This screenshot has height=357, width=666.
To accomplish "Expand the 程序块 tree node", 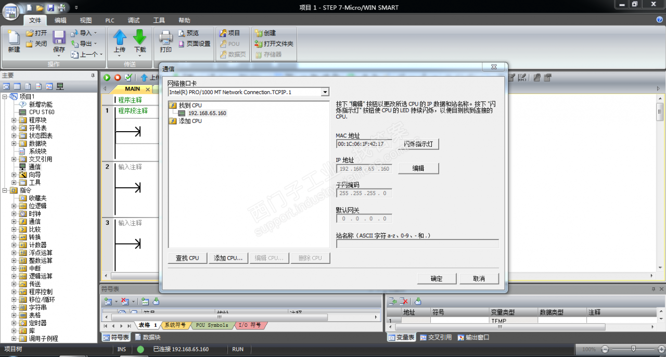I will coord(14,120).
